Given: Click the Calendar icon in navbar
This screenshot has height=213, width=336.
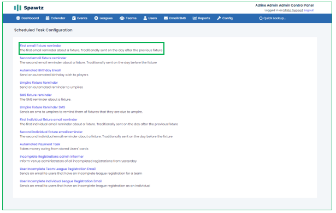Looking at the screenshot, I should (x=48, y=18).
